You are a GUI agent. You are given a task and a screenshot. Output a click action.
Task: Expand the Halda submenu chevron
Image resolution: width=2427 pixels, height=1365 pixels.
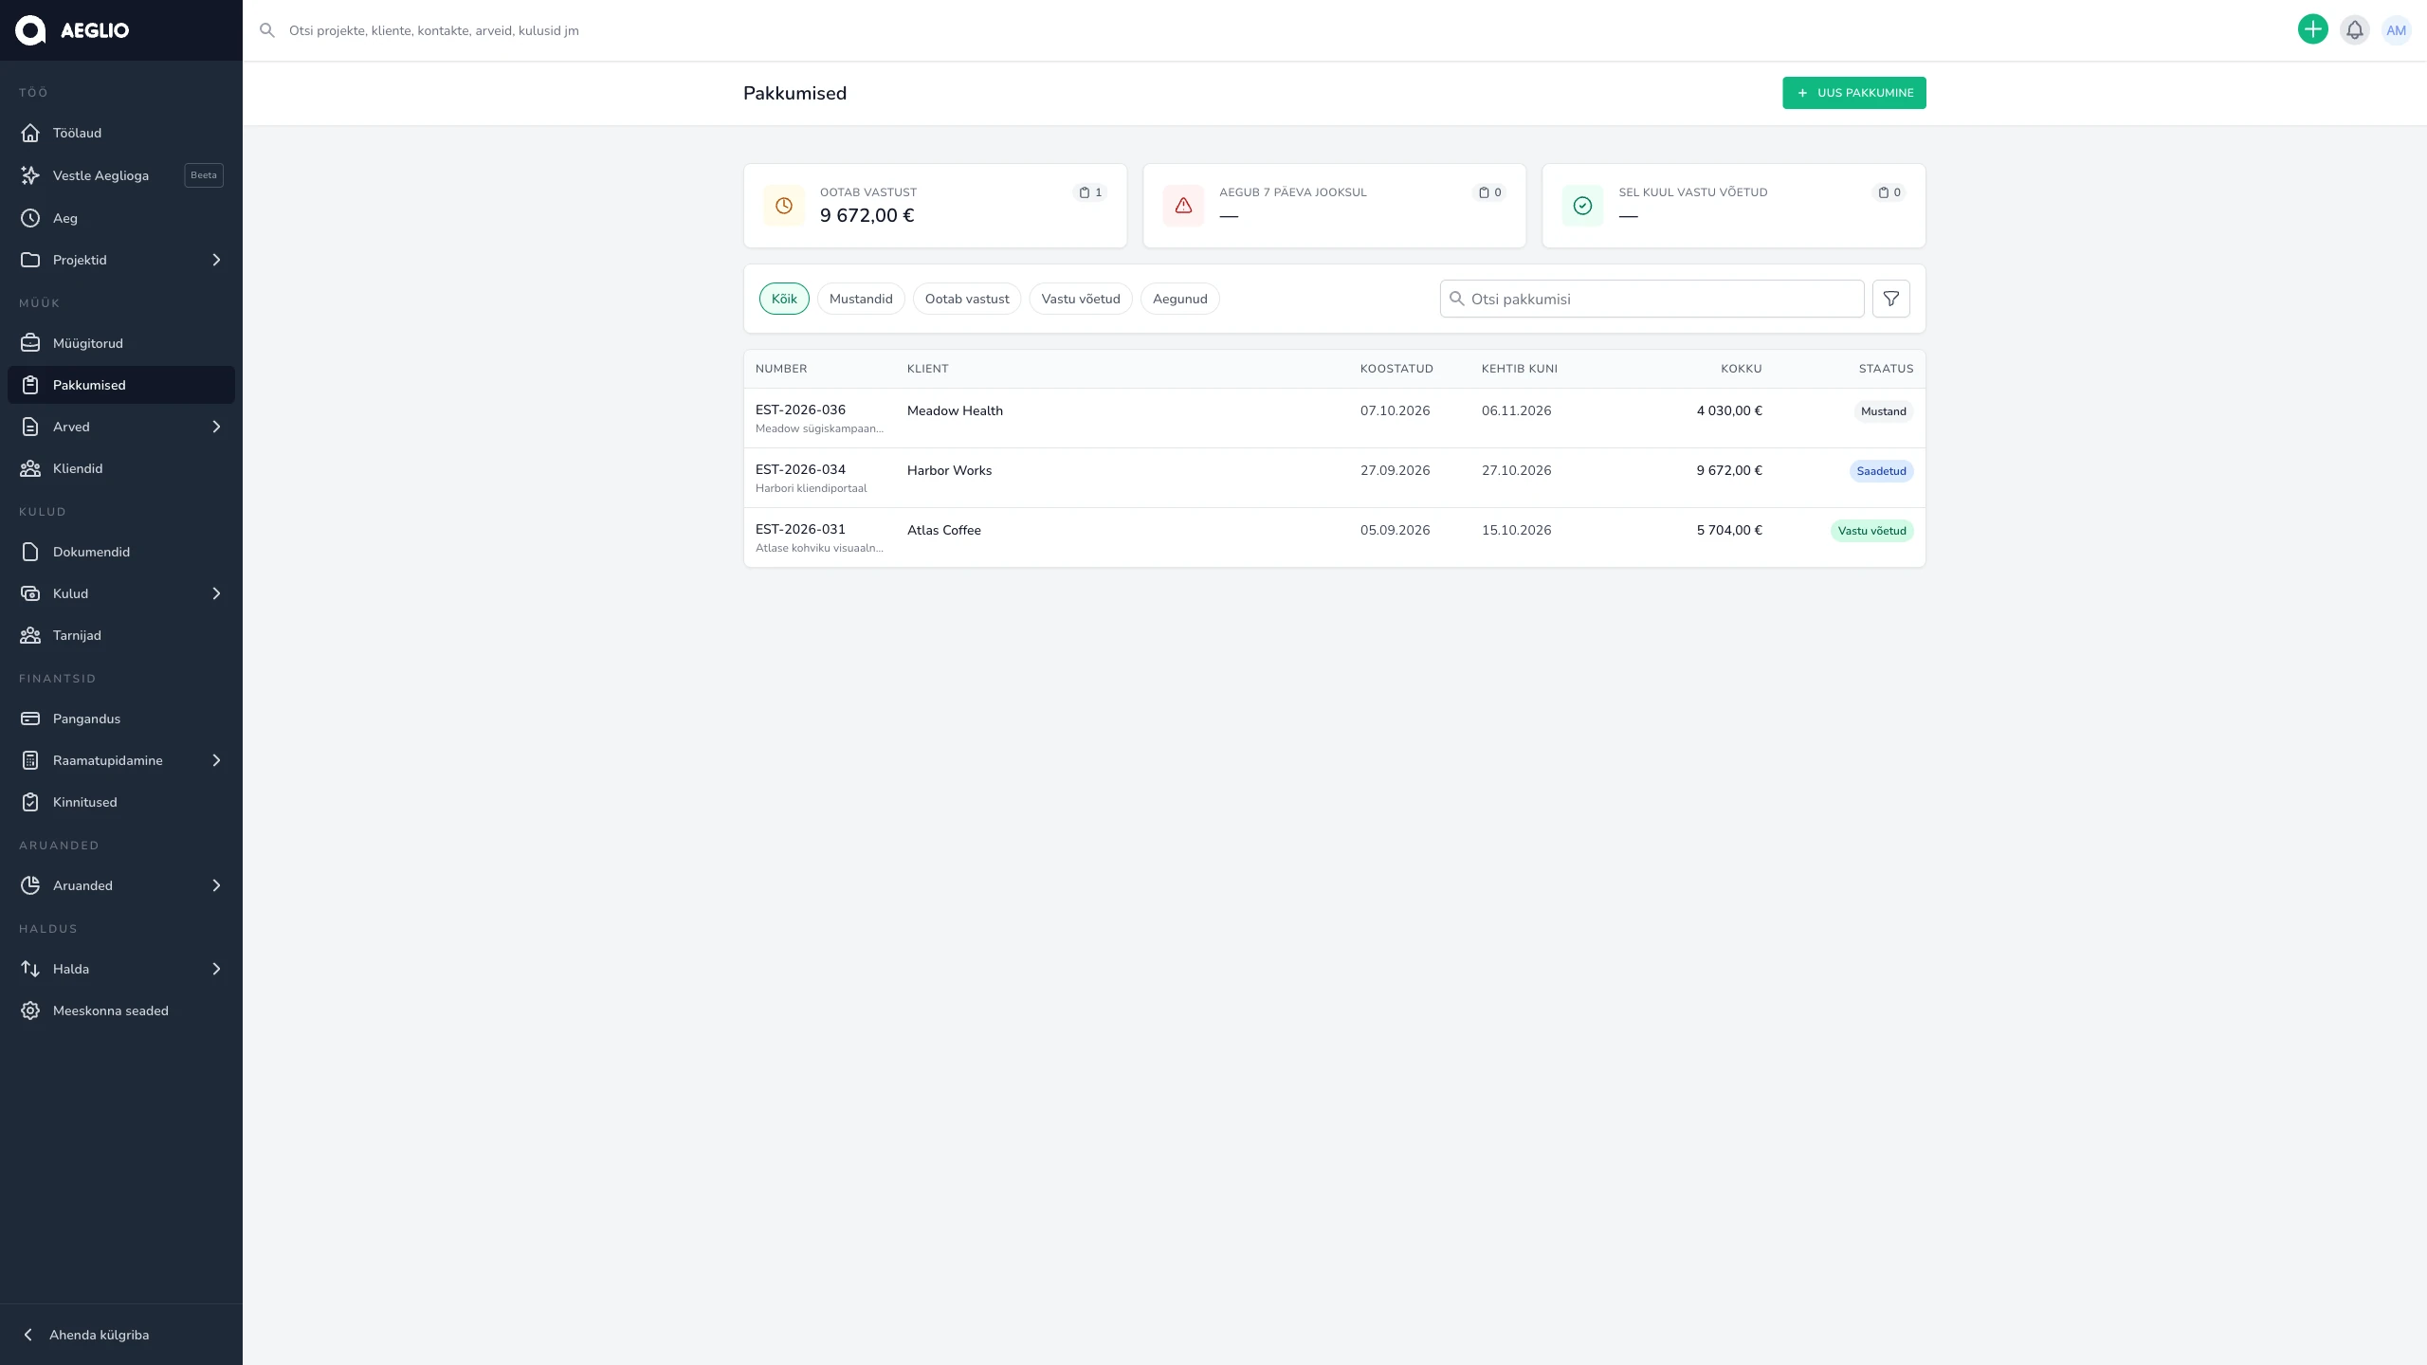click(216, 969)
